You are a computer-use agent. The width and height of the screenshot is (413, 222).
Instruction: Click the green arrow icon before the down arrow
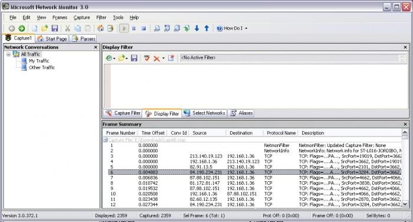(186, 28)
